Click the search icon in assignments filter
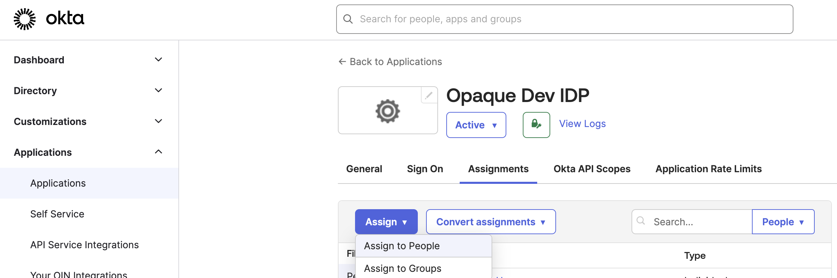 [641, 221]
